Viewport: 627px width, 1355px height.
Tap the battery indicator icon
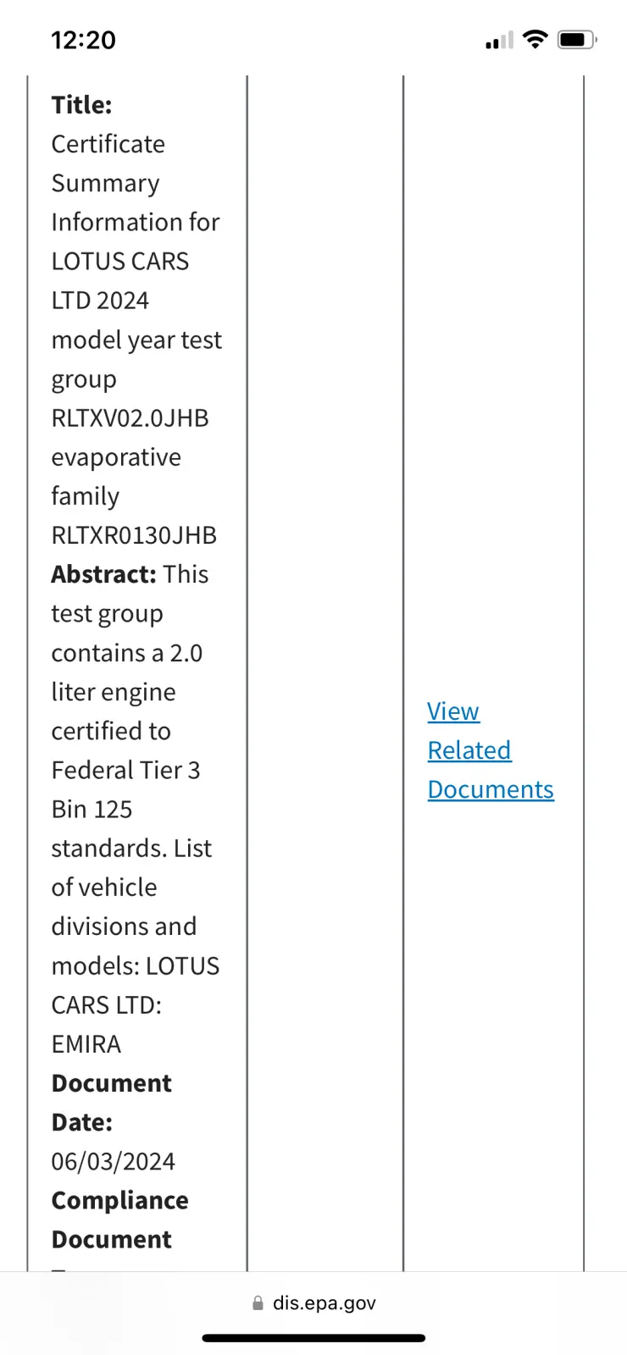point(576,40)
